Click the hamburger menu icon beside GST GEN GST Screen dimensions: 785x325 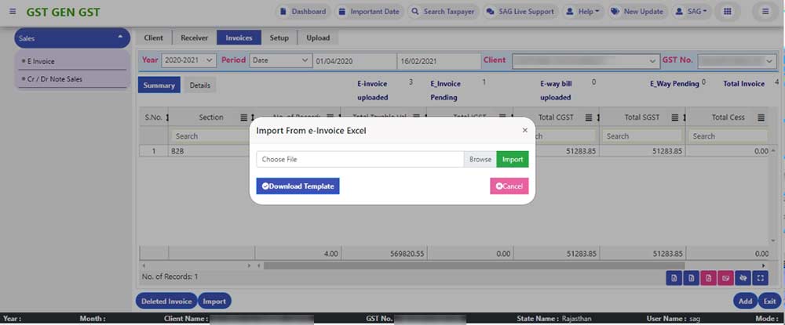pyautogui.click(x=12, y=13)
